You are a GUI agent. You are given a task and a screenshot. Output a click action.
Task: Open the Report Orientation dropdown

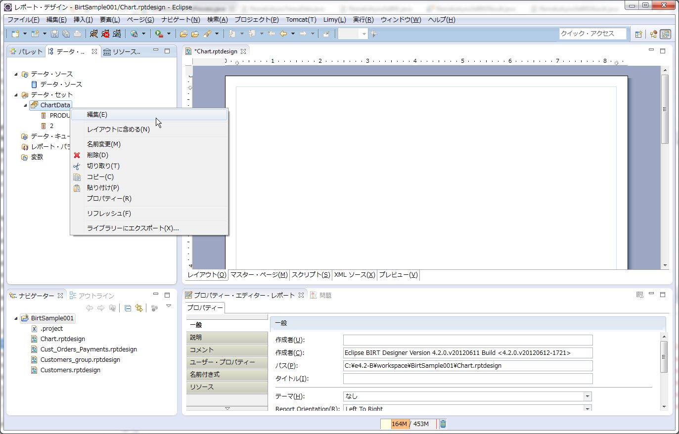click(588, 408)
